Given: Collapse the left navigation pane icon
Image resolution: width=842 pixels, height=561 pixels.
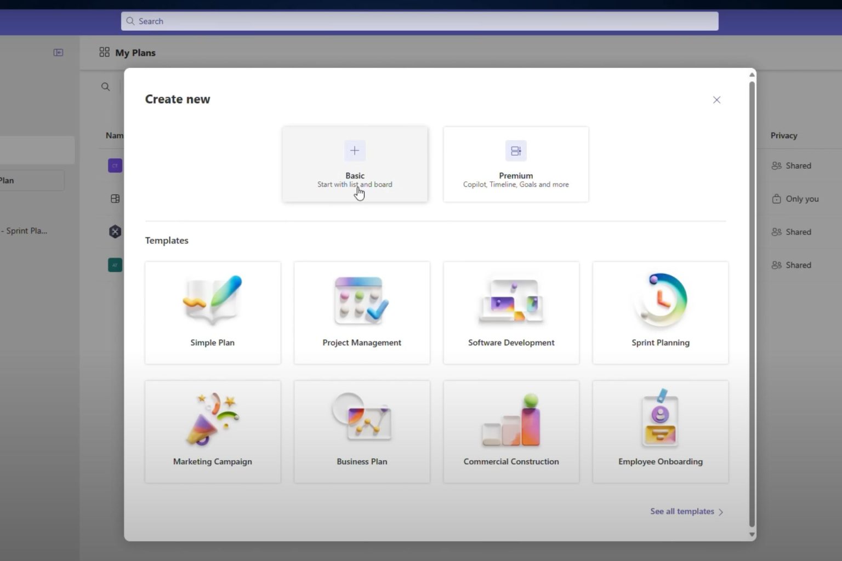Looking at the screenshot, I should click(58, 53).
